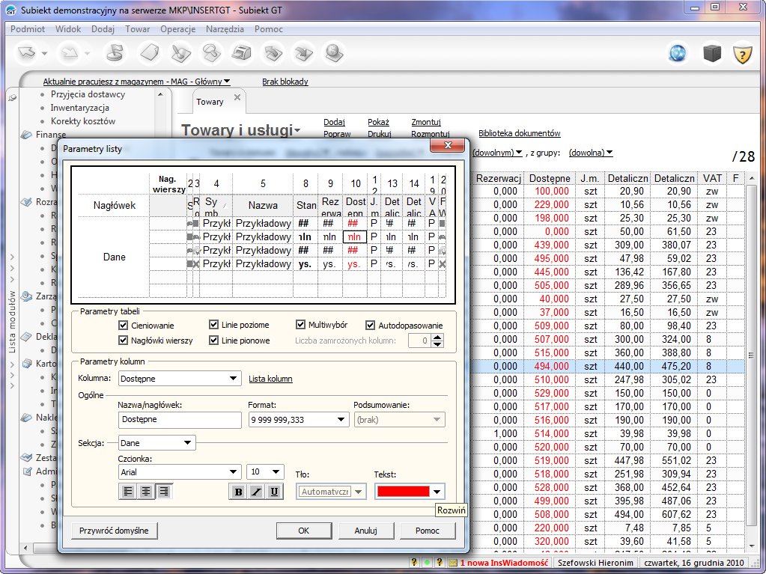This screenshot has height=574, width=766.
Task: Uncheck the Cieniowanie checkbox
Action: coord(124,325)
